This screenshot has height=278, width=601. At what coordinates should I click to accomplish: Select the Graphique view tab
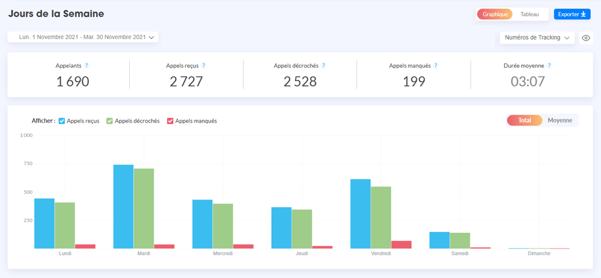click(496, 14)
